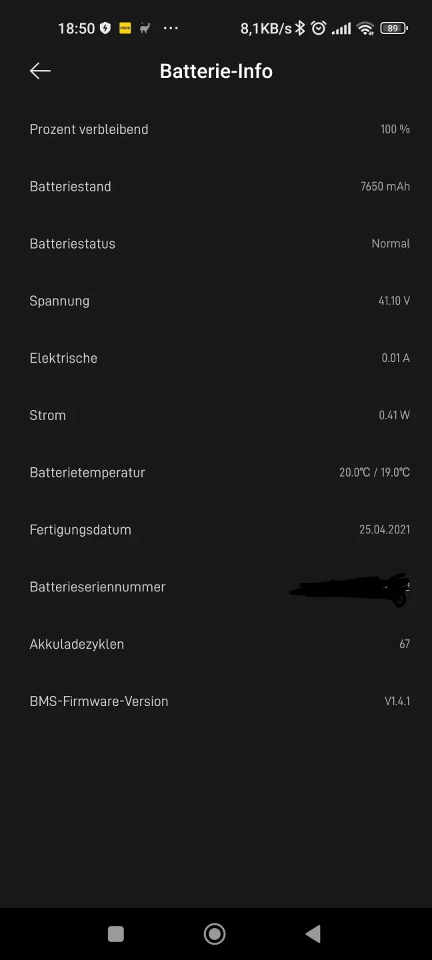Screen dimensions: 432x960
Task: Tap the Akkuladezyklen count 67
Action: (x=404, y=644)
